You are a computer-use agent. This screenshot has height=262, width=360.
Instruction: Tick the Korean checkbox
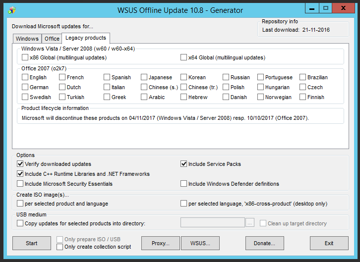click(x=183, y=77)
